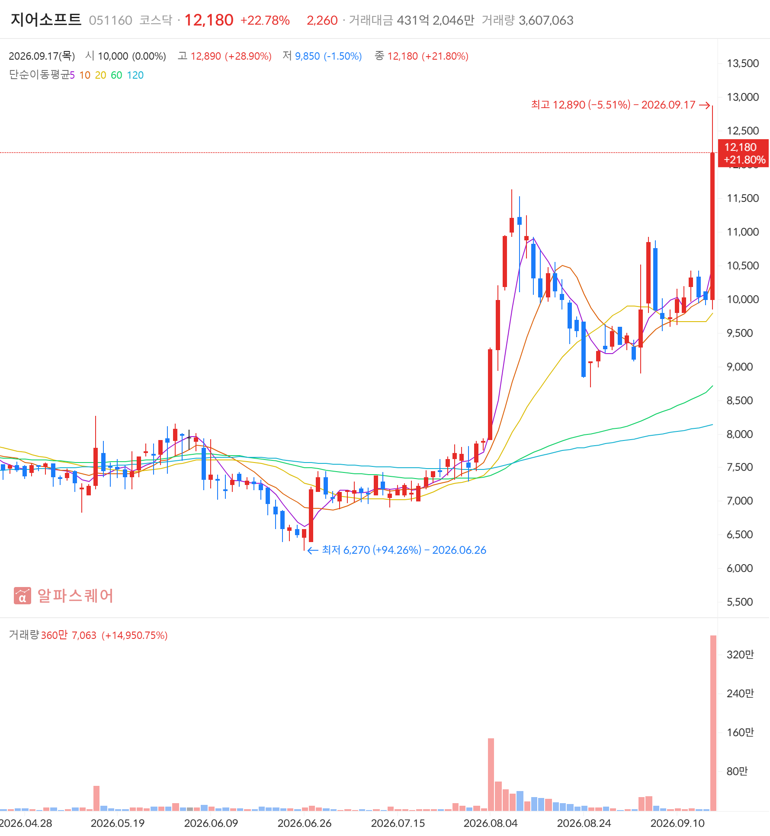Click the 7,000 price axis label

tap(740, 501)
